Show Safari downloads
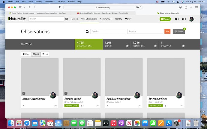 click(181, 7)
